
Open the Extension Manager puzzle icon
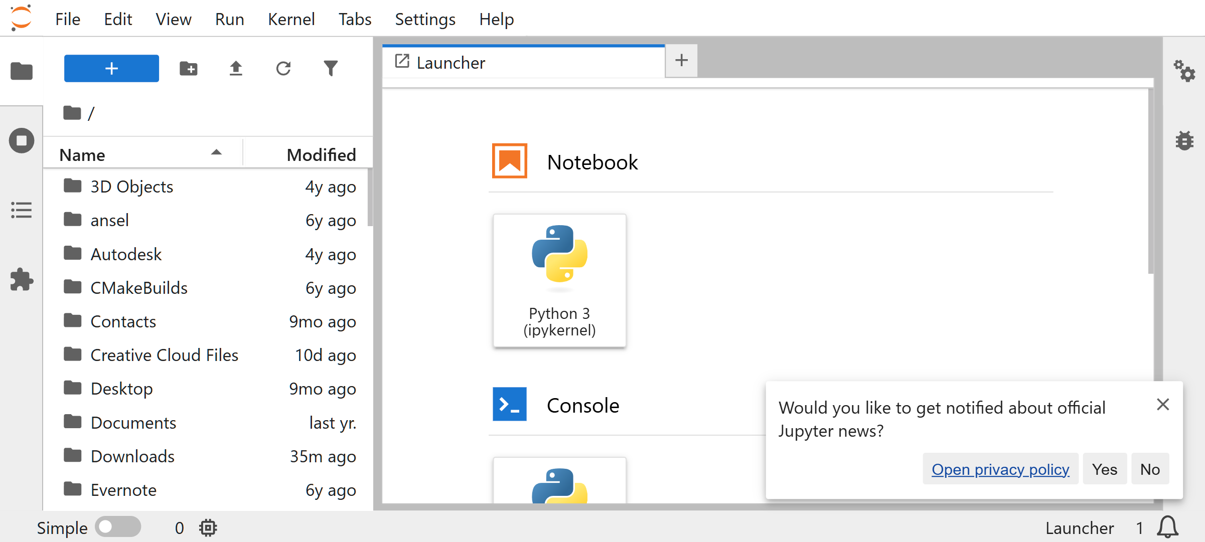coord(22,279)
